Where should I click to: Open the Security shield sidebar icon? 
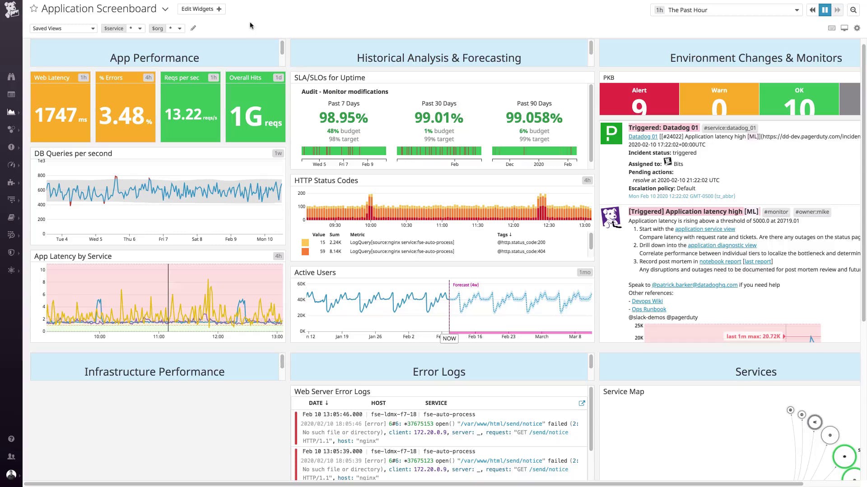tap(11, 253)
